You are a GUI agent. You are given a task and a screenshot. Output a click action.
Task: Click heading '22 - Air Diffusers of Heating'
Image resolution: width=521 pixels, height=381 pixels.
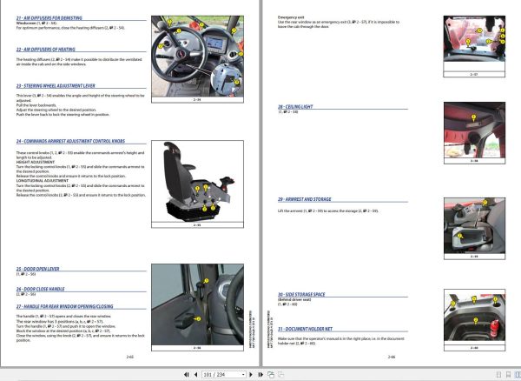[46, 50]
